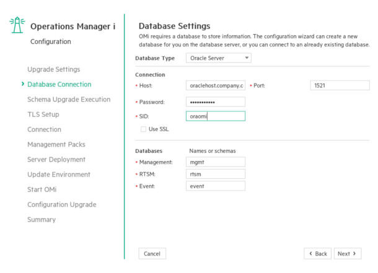Open the Upgrade Settings step
The image size is (378, 273).
[53, 69]
